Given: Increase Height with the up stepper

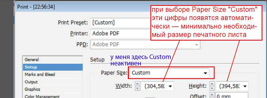Looking at the screenshot, I should click(x=212, y=84).
